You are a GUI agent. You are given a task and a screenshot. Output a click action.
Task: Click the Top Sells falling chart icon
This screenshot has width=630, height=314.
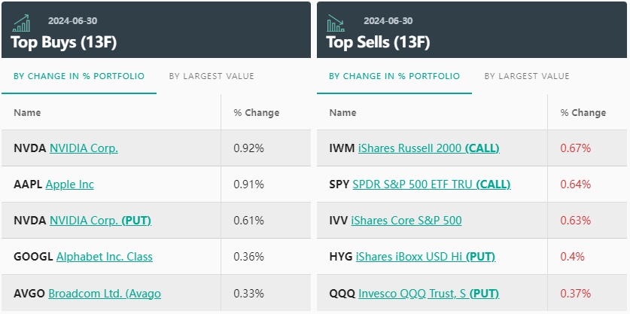point(335,23)
